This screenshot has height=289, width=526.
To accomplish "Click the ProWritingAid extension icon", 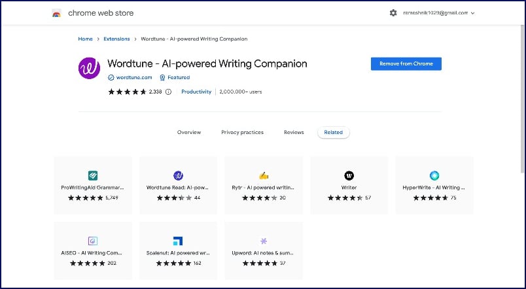I will point(93,175).
